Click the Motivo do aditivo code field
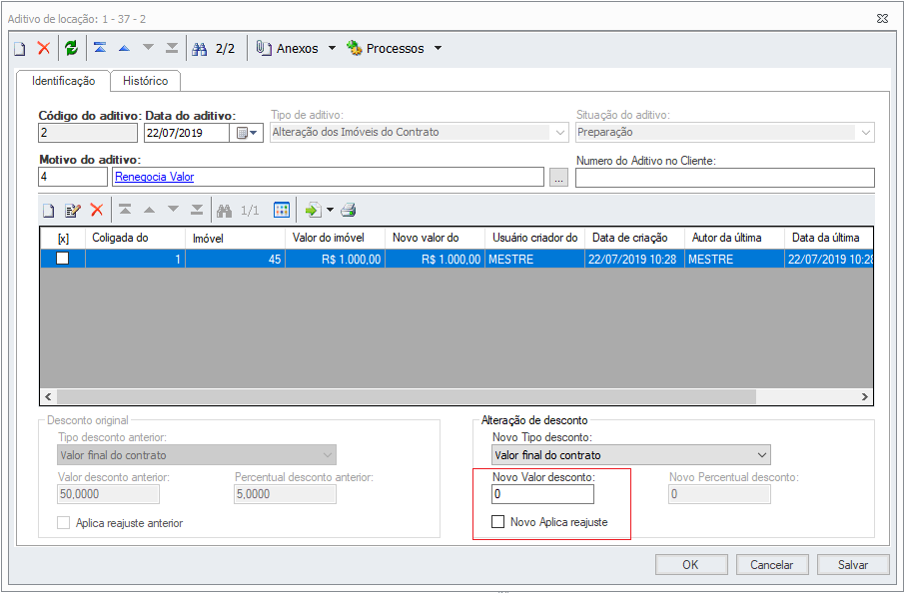The width and height of the screenshot is (904, 593). coord(73,177)
